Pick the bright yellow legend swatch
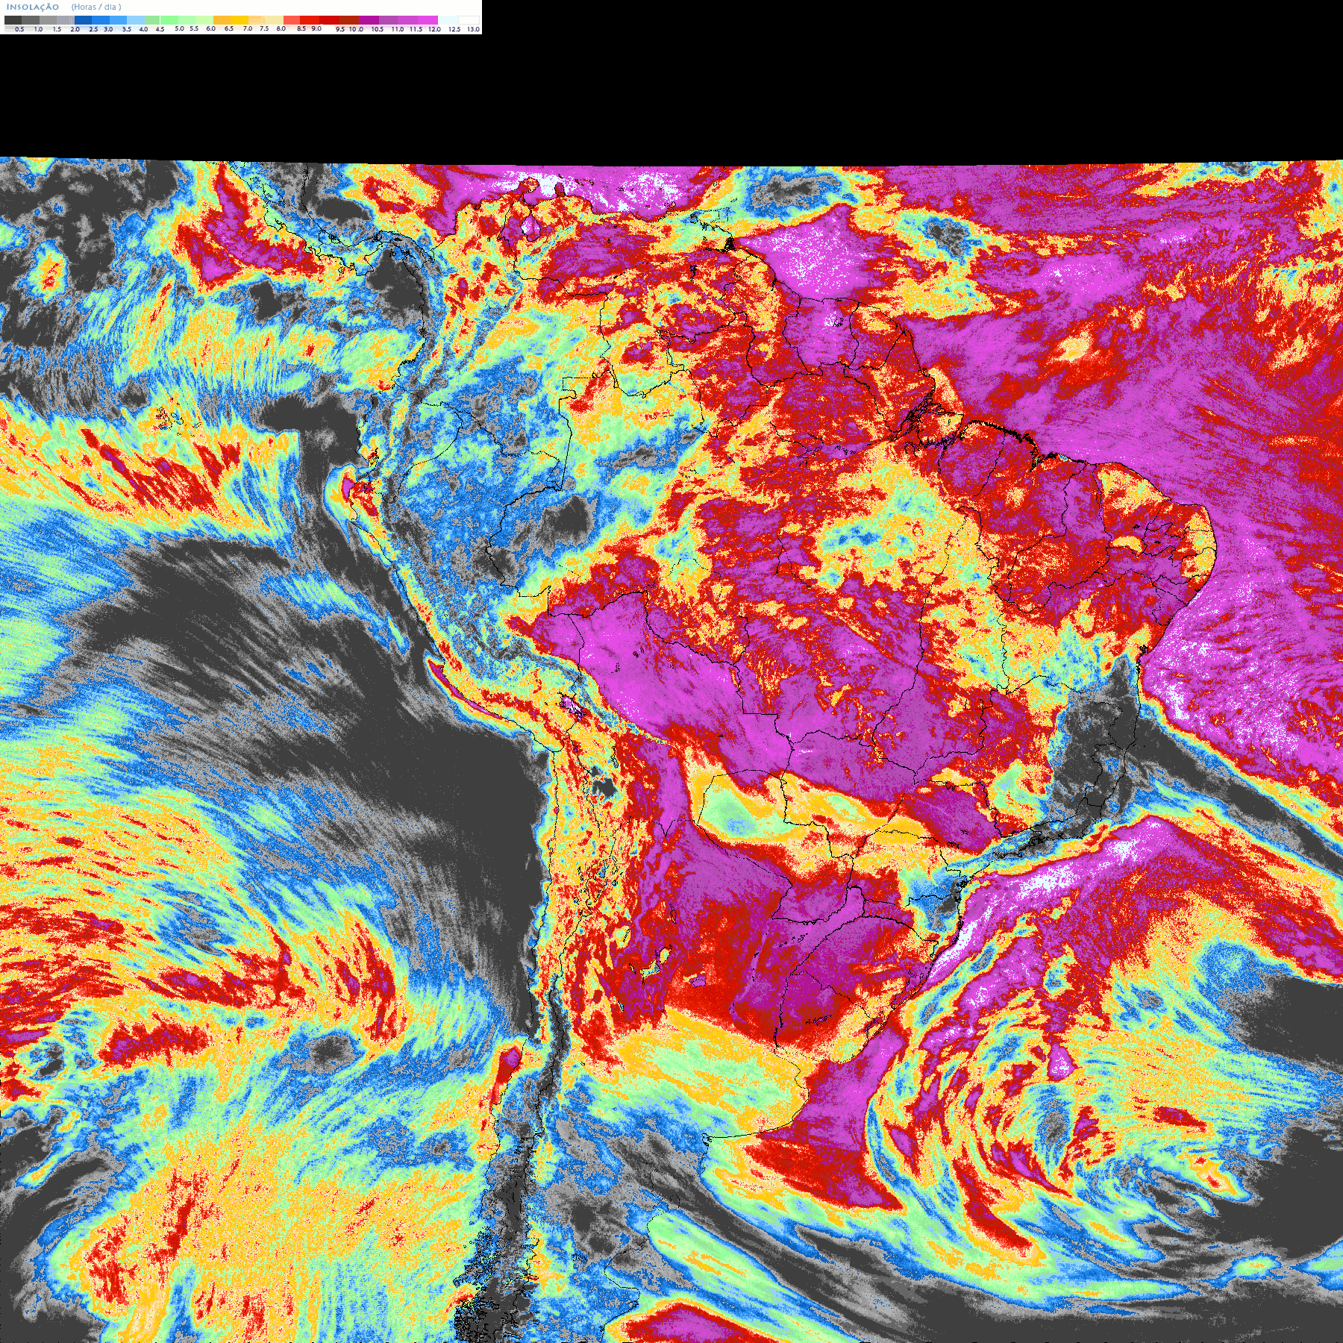This screenshot has width=1343, height=1343. pos(240,20)
